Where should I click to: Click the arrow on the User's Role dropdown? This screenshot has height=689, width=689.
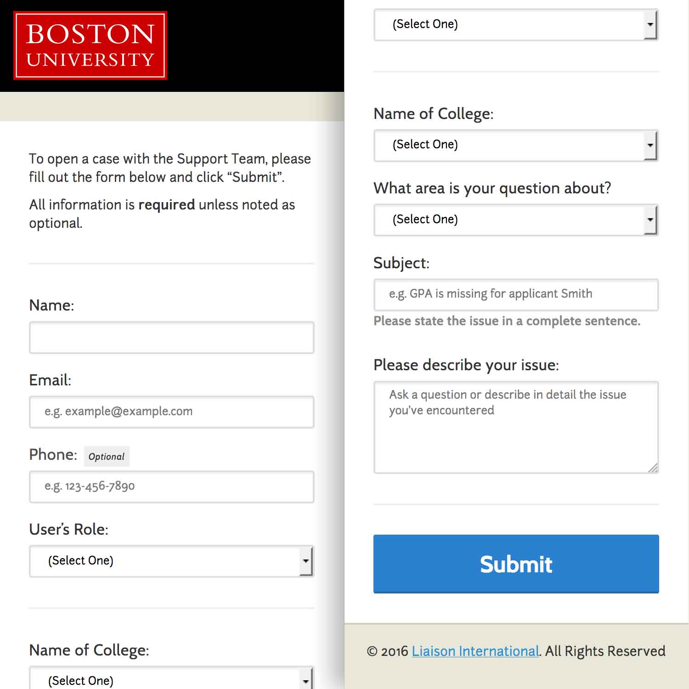tap(305, 561)
